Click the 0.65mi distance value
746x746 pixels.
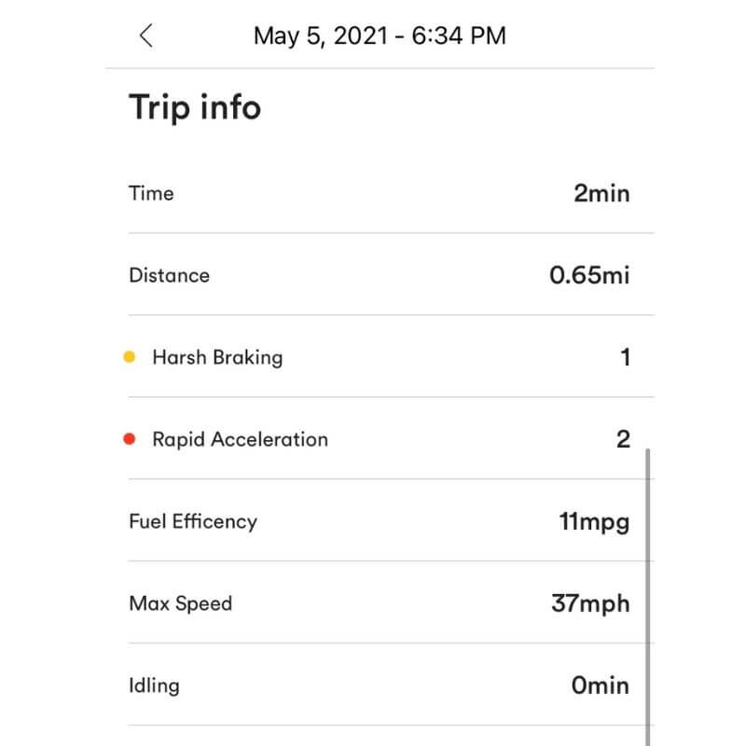click(589, 276)
